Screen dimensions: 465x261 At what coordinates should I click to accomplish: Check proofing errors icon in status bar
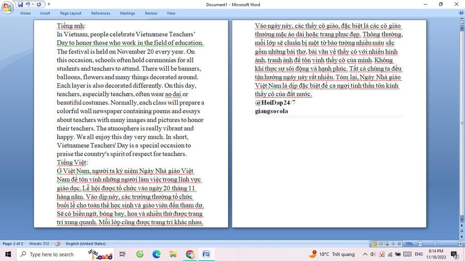coord(58,243)
